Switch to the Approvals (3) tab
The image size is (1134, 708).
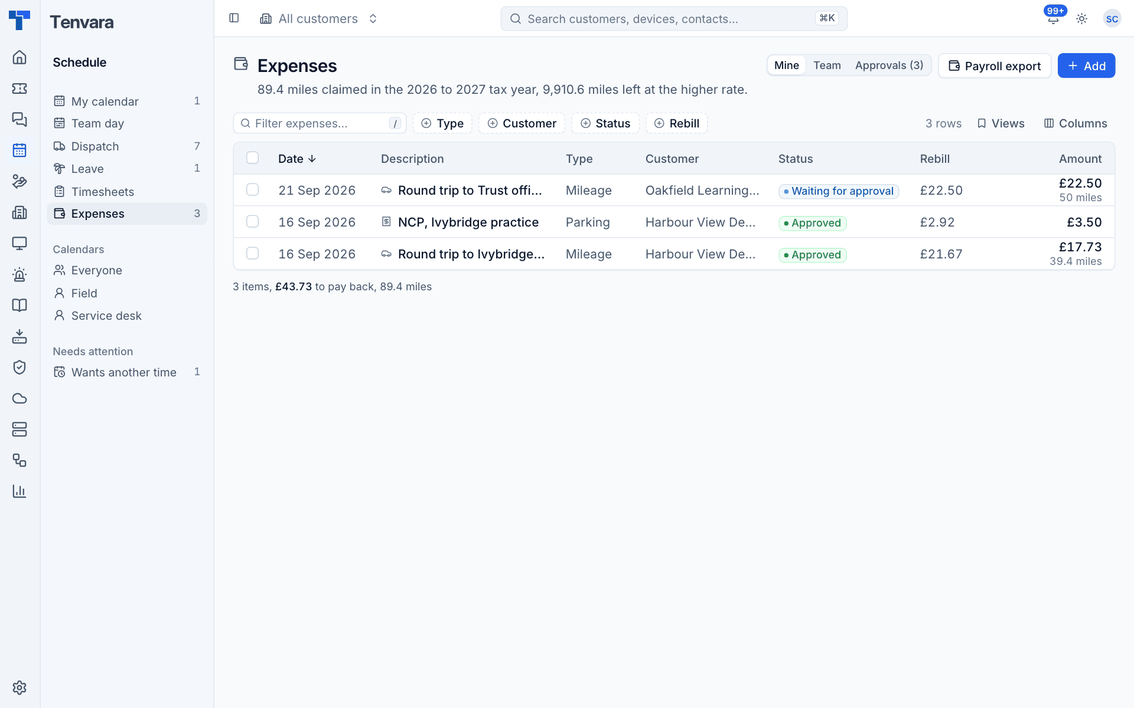889,65
